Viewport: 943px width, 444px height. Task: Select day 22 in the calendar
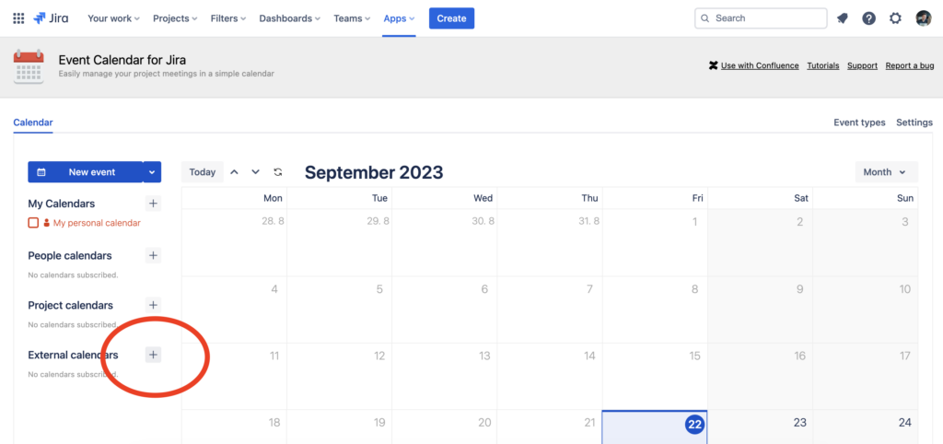694,424
